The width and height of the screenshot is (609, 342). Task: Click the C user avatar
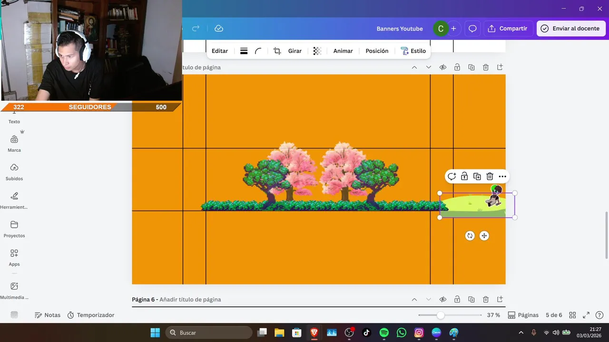[441, 28]
